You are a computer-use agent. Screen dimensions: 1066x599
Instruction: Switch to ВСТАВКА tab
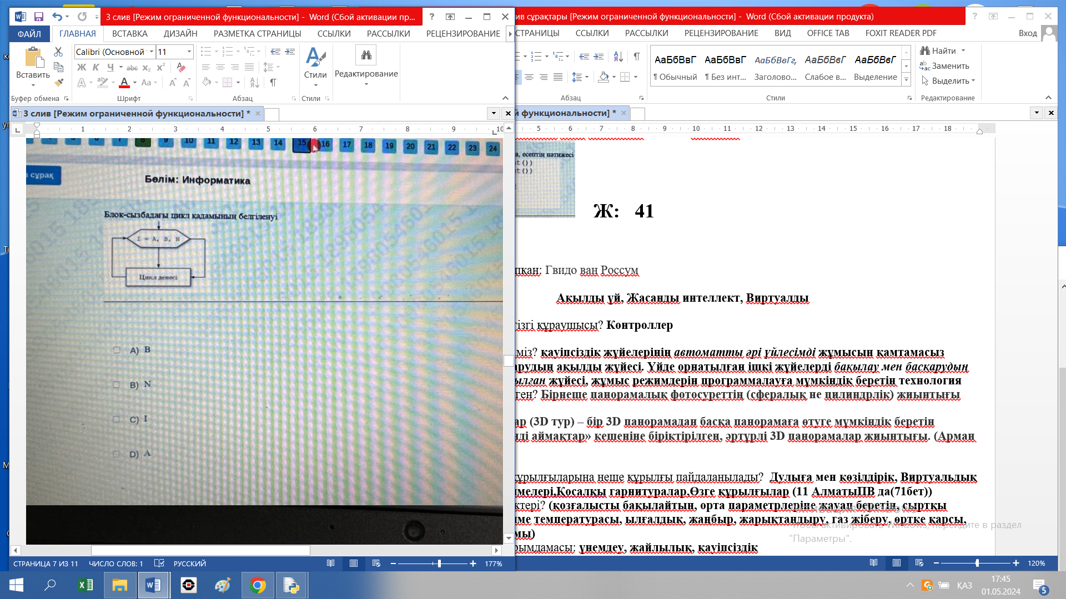[x=130, y=33]
